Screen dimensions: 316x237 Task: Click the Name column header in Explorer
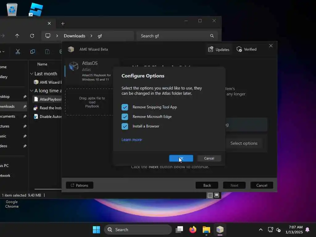42,64
